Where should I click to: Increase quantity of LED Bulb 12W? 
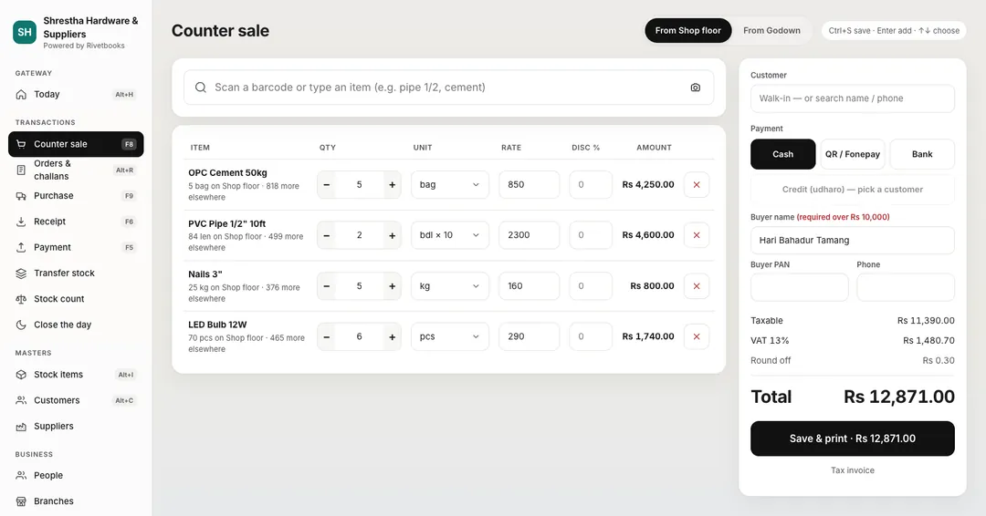[392, 336]
